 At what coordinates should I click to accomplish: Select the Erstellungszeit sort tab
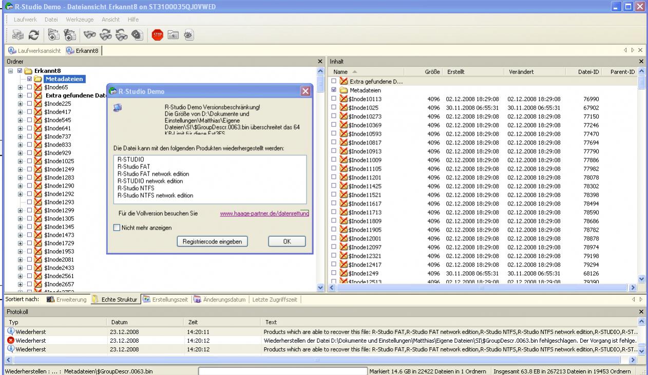coord(166,299)
